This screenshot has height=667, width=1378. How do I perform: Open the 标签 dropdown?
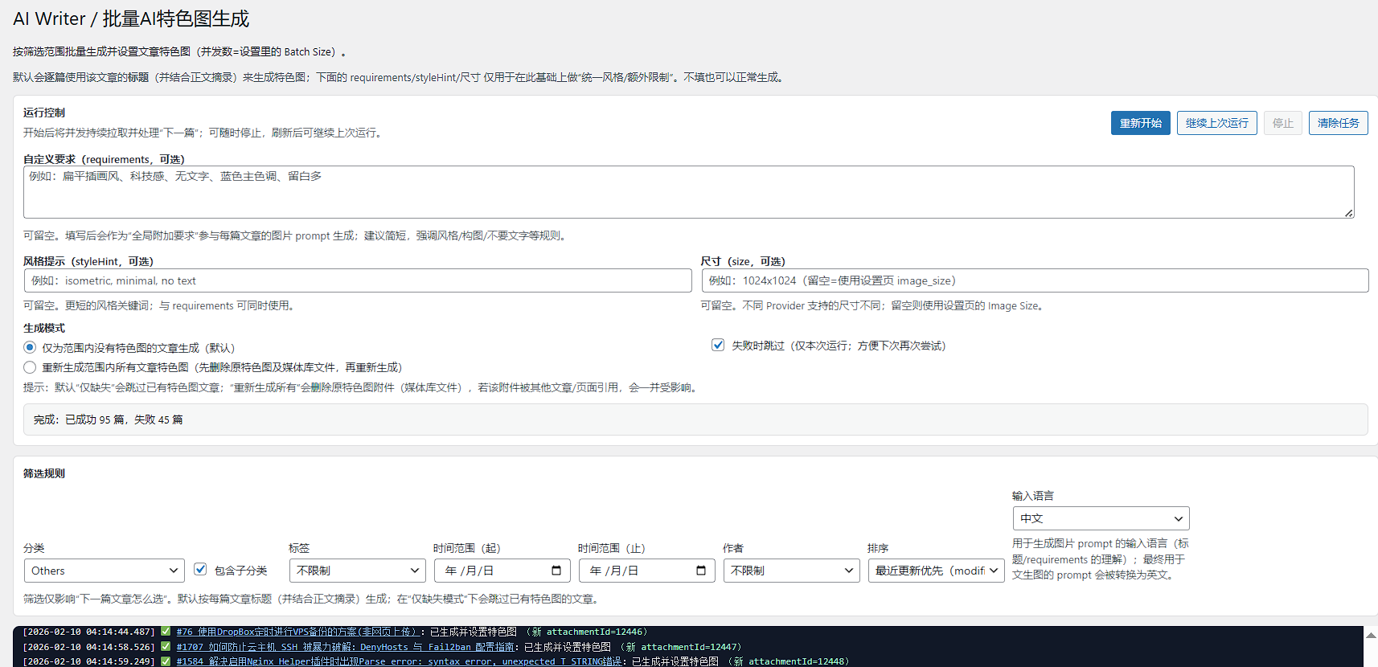[357, 571]
